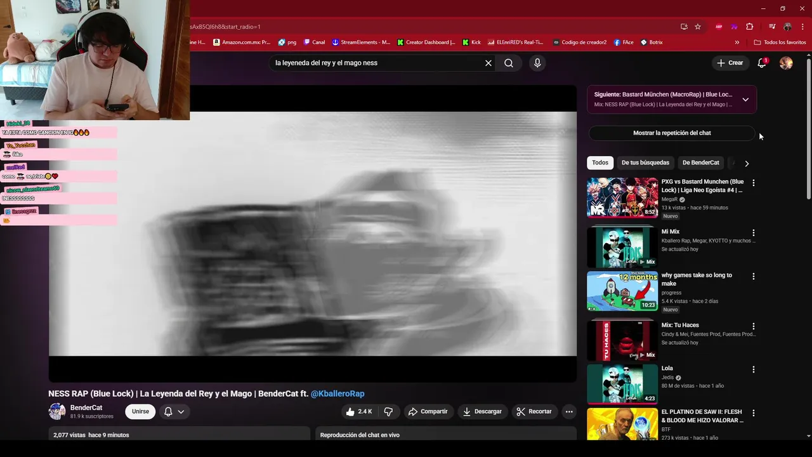Image resolution: width=812 pixels, height=457 pixels.
Task: Click Reproducción del chat en vivo panel
Action: [445, 434]
